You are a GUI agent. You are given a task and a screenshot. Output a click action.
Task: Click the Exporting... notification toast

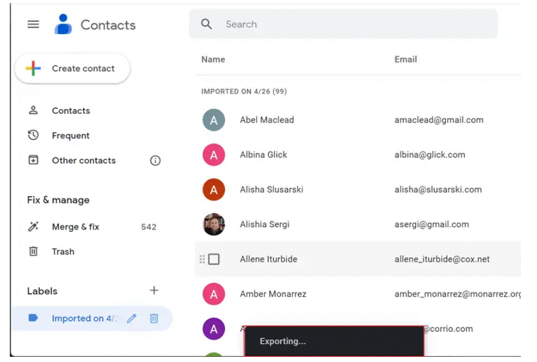click(334, 341)
